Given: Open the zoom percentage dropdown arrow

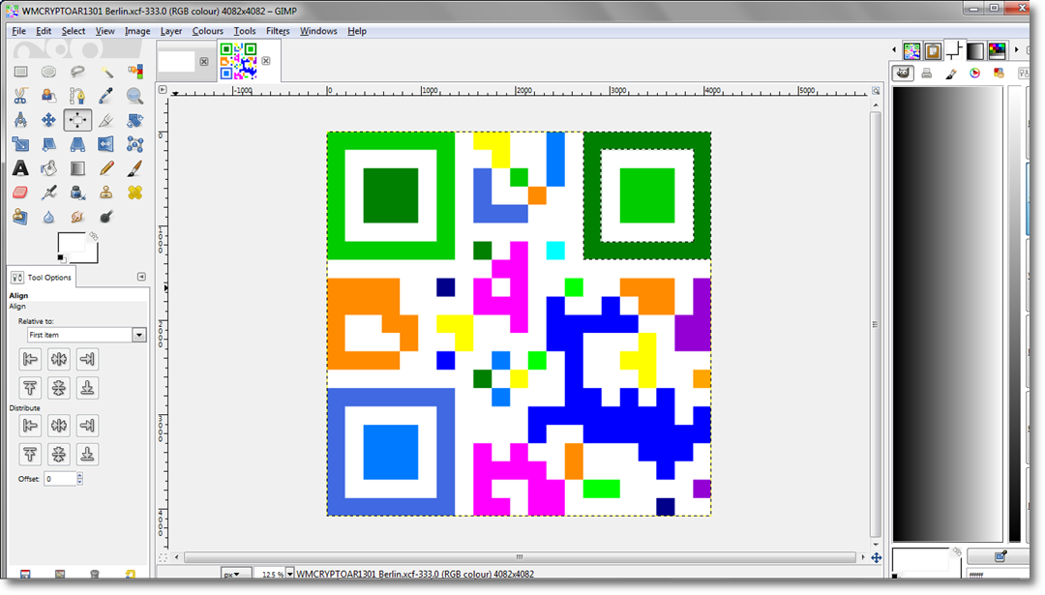Looking at the screenshot, I should 290,574.
